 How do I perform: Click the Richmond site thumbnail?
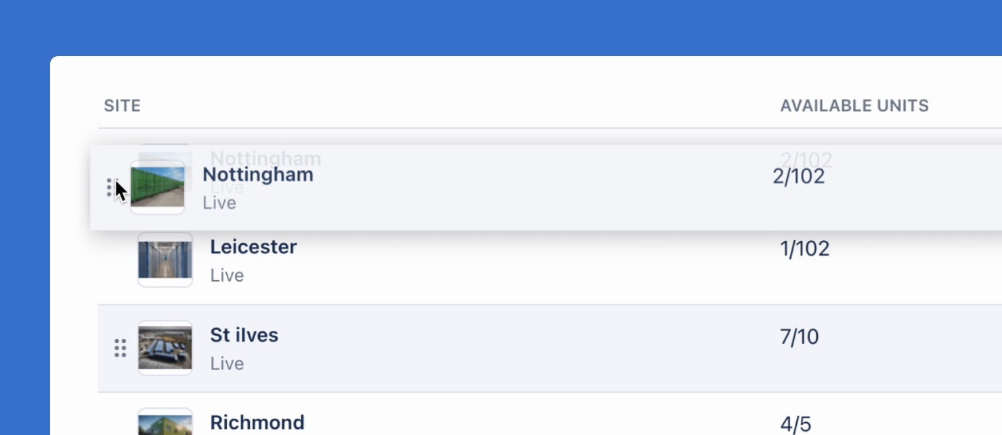[165, 423]
